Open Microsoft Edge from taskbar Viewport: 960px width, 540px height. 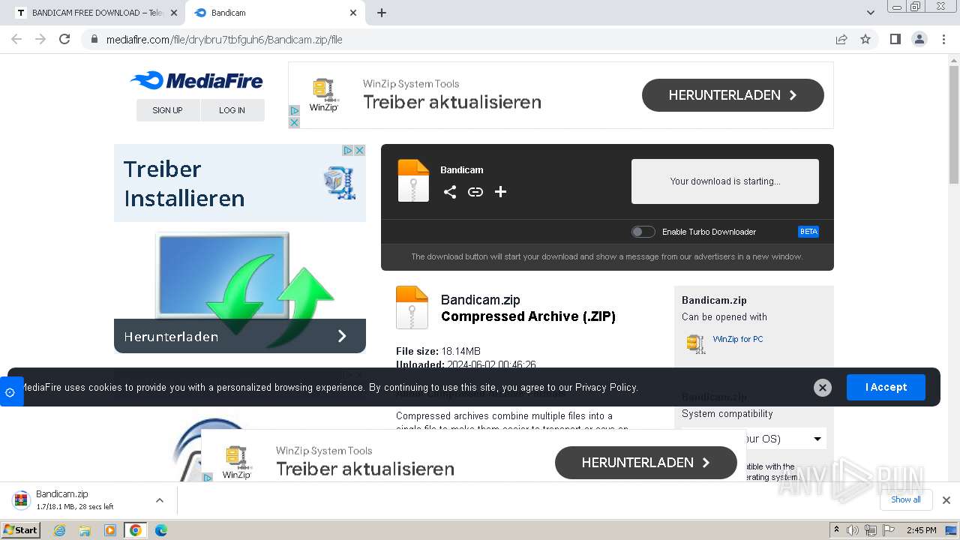click(x=160, y=530)
